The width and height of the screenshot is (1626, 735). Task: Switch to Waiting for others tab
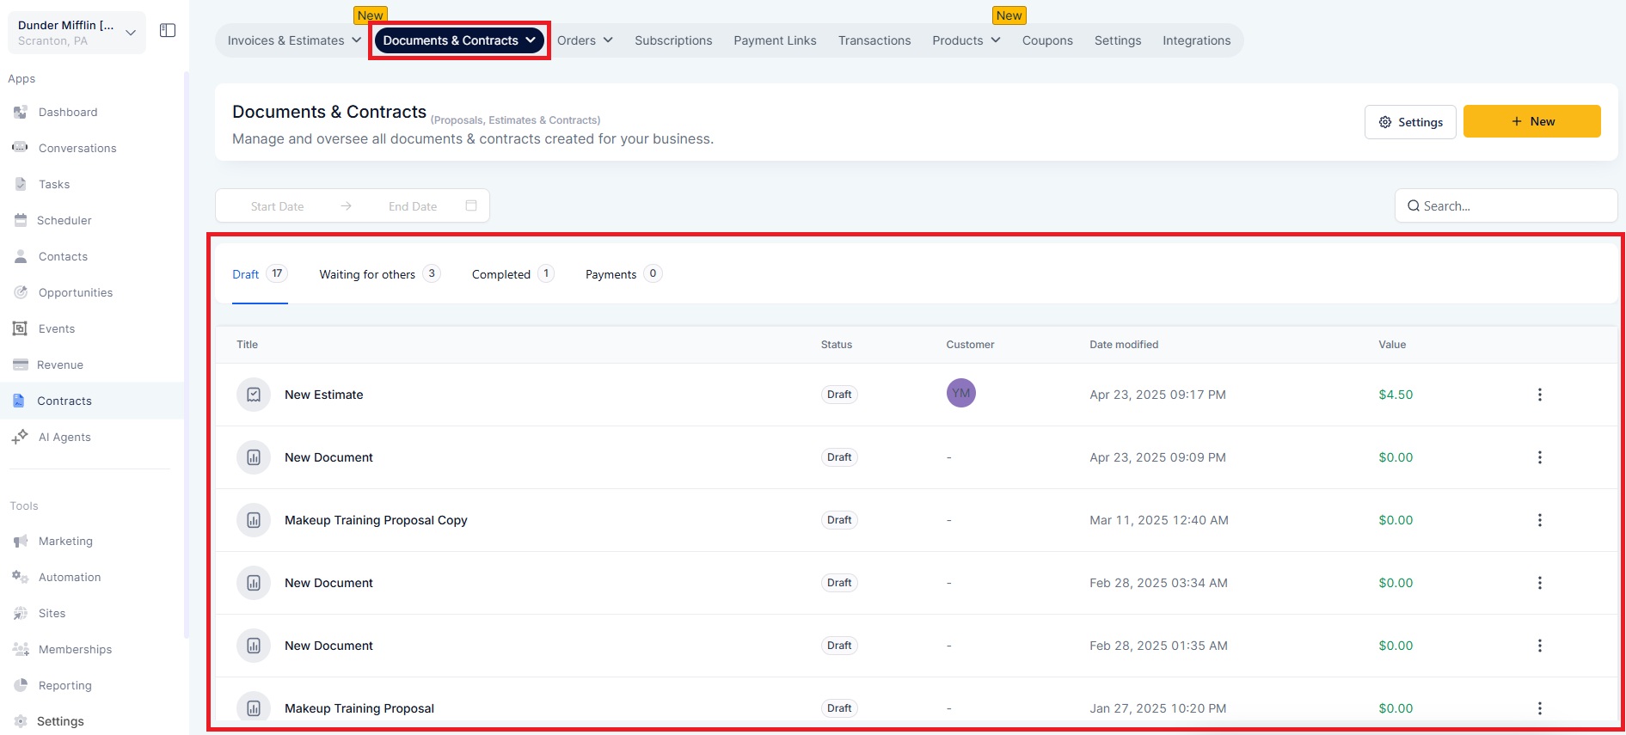pos(379,274)
